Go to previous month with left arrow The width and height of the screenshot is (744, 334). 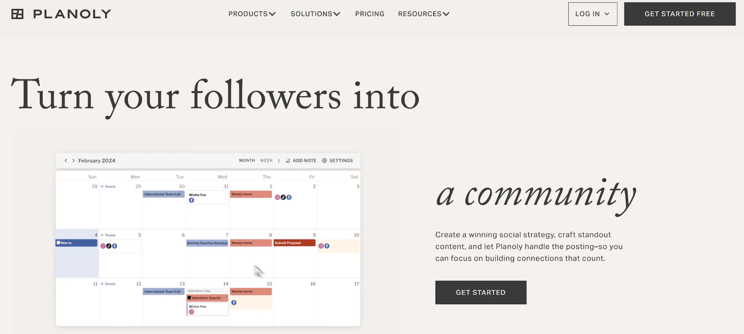click(66, 160)
